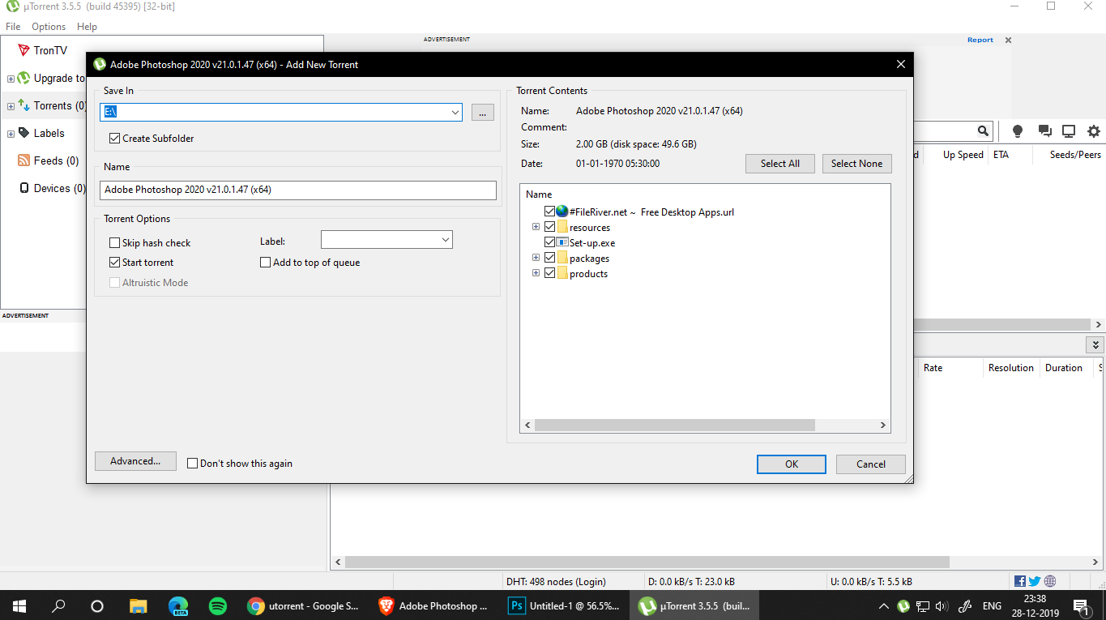The image size is (1106, 620).
Task: Click the Set-up.exe file icon
Action: pos(562,242)
